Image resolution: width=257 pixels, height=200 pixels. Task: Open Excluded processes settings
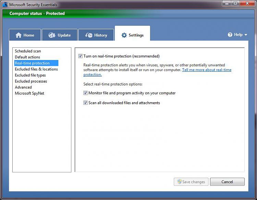pyautogui.click(x=31, y=81)
